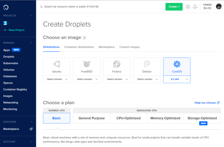Open Container Registry in the sidebar
Image resolution: width=224 pixels, height=147 pixels.
coord(15,90)
